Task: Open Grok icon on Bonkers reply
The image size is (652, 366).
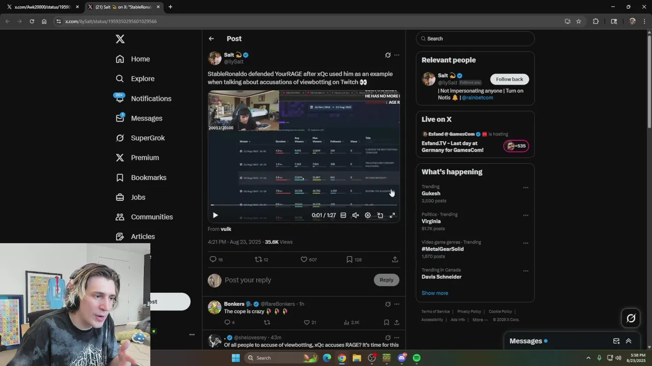Action: pyautogui.click(x=388, y=304)
